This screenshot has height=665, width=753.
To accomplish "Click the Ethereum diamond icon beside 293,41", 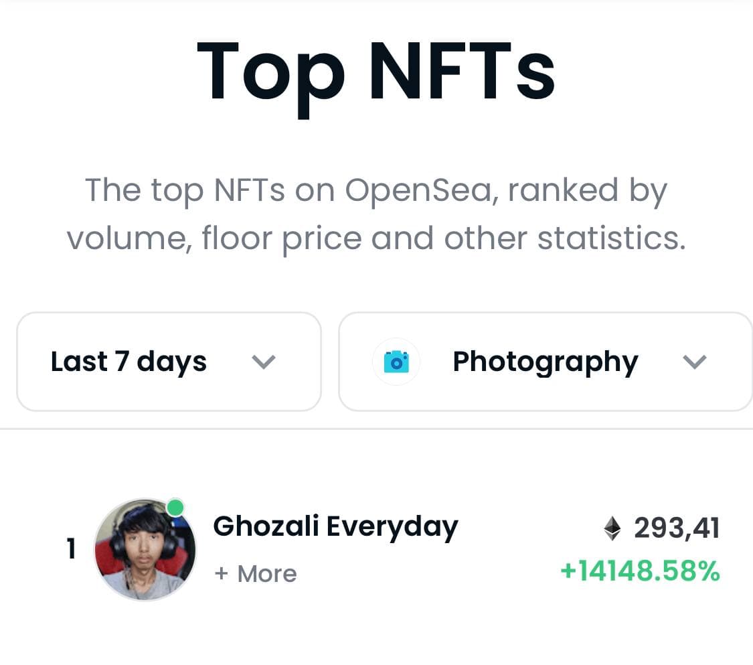I will [x=612, y=528].
